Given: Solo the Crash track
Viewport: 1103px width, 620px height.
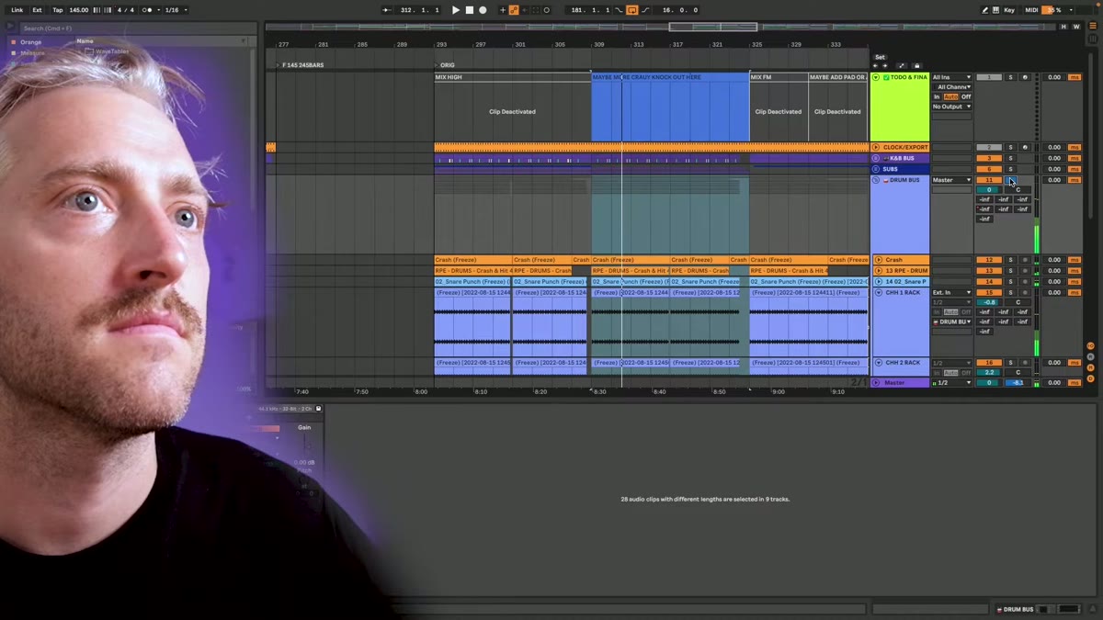Looking at the screenshot, I should (x=1010, y=260).
